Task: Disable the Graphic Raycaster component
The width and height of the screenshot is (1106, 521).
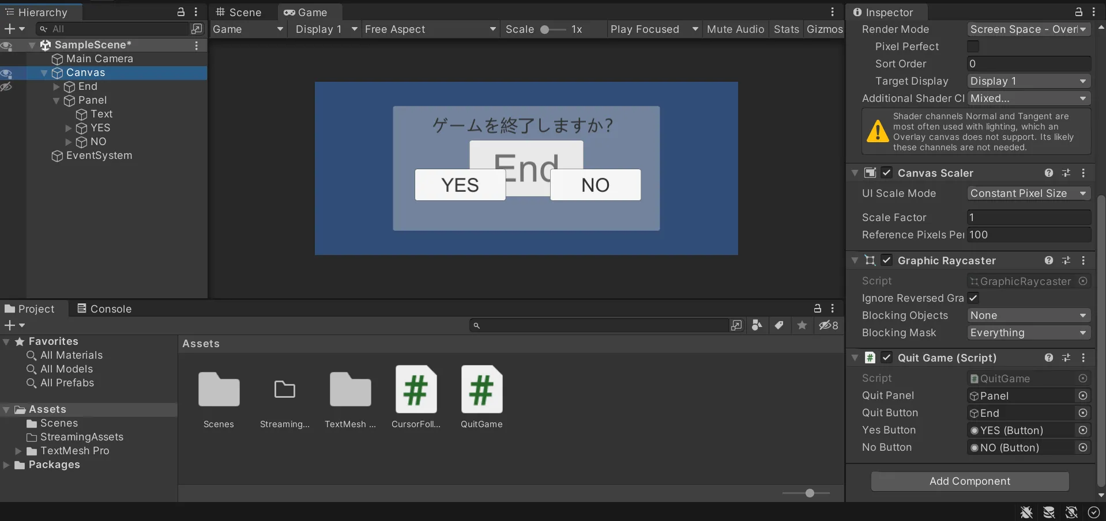Action: pyautogui.click(x=887, y=261)
